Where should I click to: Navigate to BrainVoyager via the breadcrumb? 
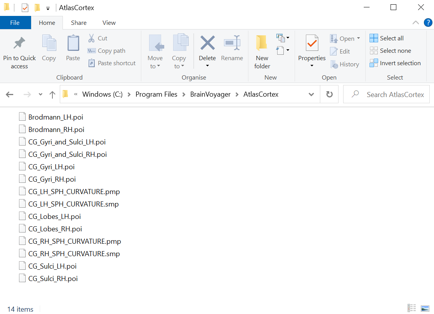click(x=210, y=94)
